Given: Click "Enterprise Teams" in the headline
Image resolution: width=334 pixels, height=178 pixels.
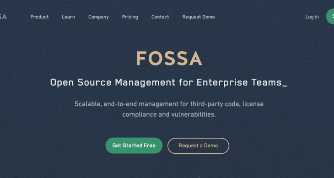Looking at the screenshot, I should 239,83.
